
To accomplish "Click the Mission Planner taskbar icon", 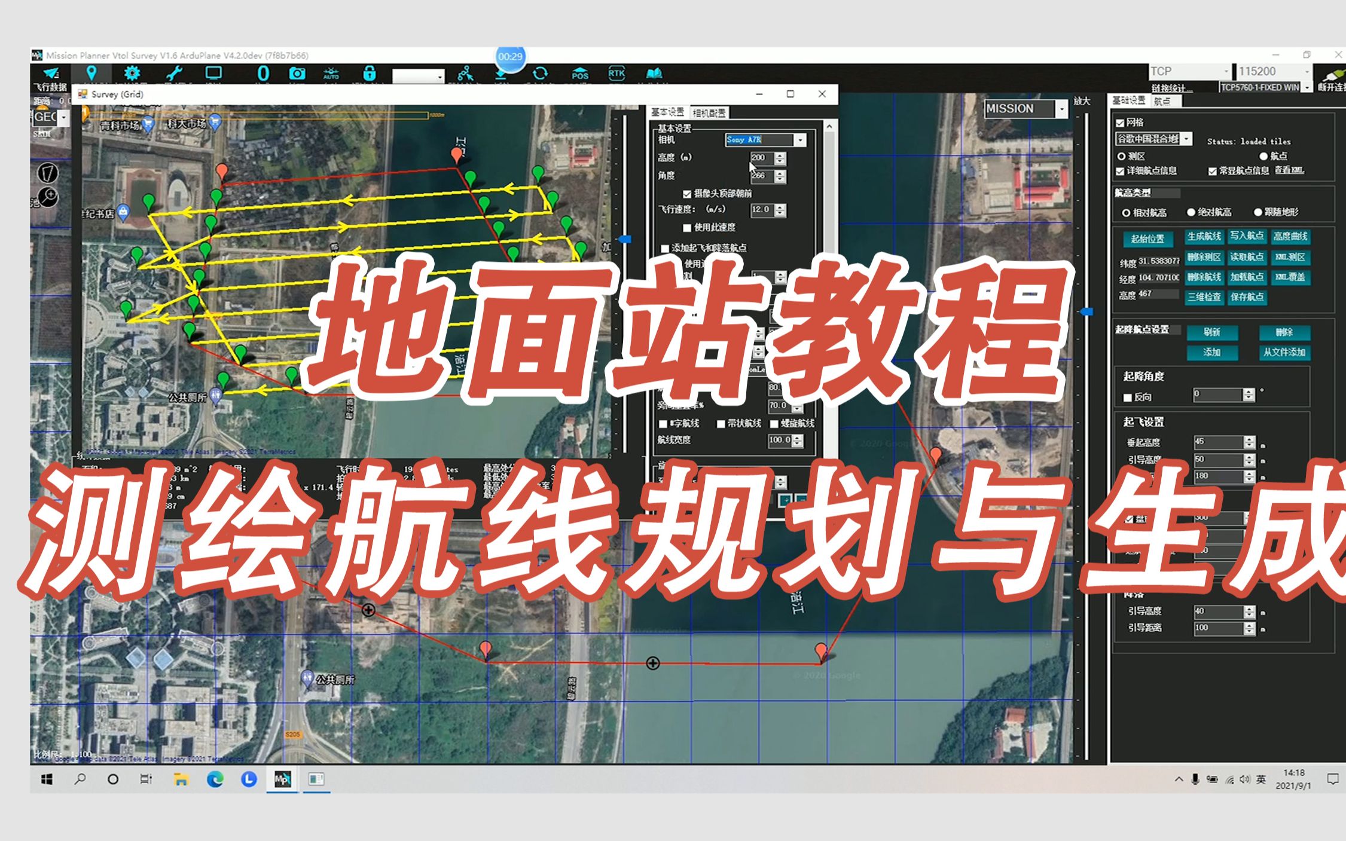I will point(282,779).
